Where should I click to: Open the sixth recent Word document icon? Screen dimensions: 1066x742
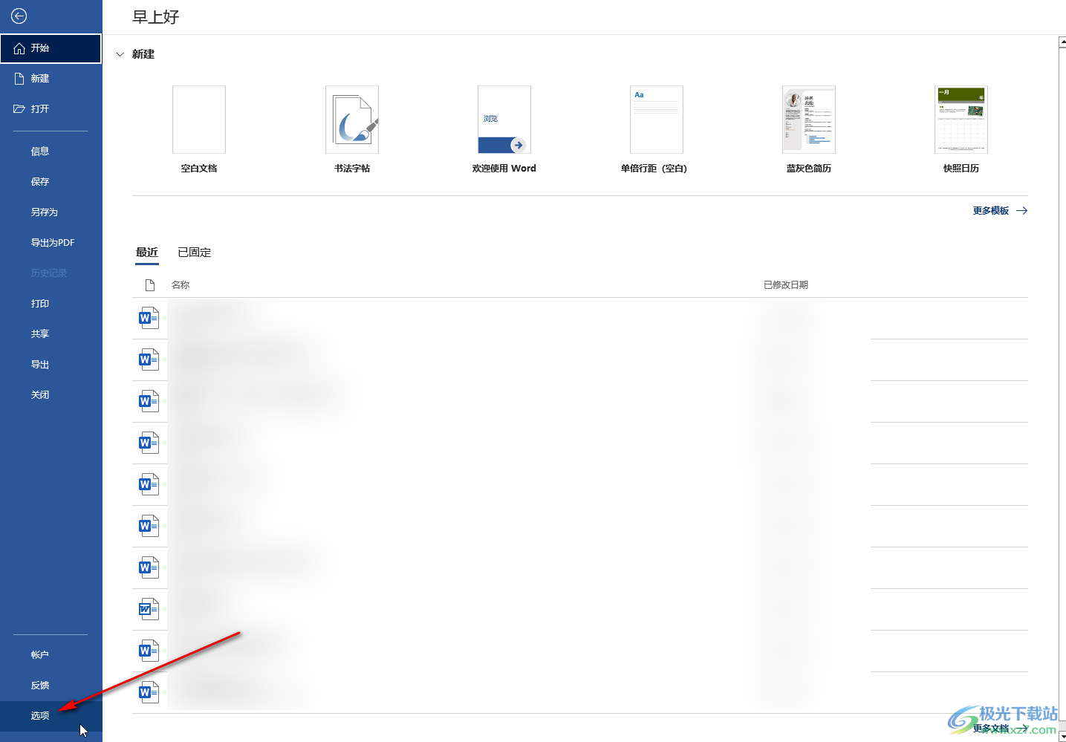pyautogui.click(x=149, y=526)
